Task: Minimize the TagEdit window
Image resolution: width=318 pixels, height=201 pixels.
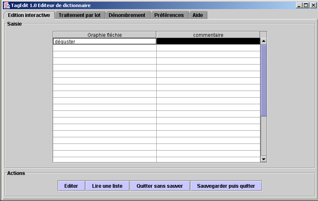Action: [299, 5]
